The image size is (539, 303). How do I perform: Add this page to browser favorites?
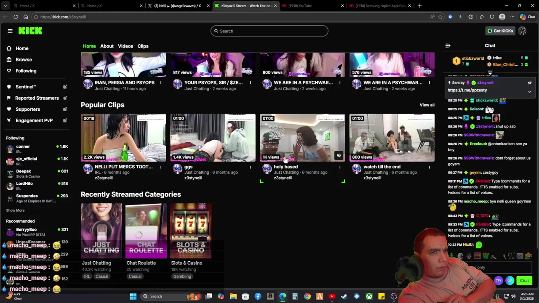click(440, 17)
